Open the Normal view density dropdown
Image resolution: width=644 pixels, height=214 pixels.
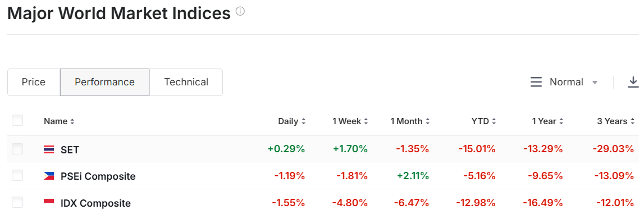pos(574,82)
